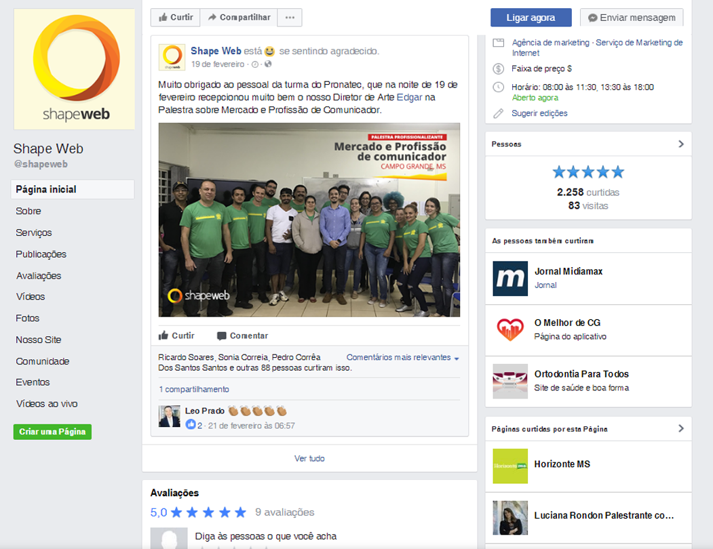Click Enviar mensagem button

(x=632, y=18)
